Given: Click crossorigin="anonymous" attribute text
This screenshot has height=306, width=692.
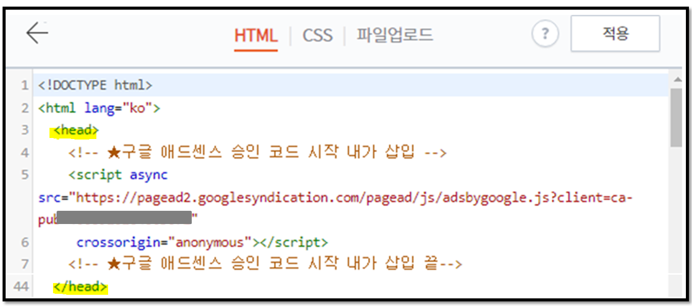Looking at the screenshot, I should (x=165, y=242).
